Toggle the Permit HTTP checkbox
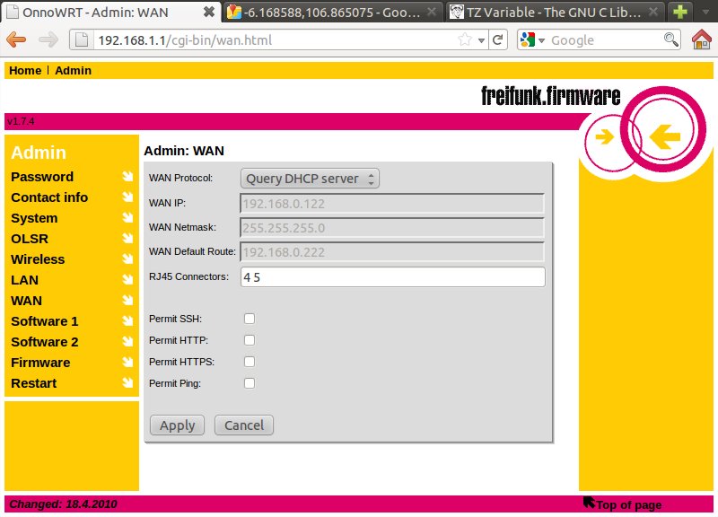 tap(250, 340)
